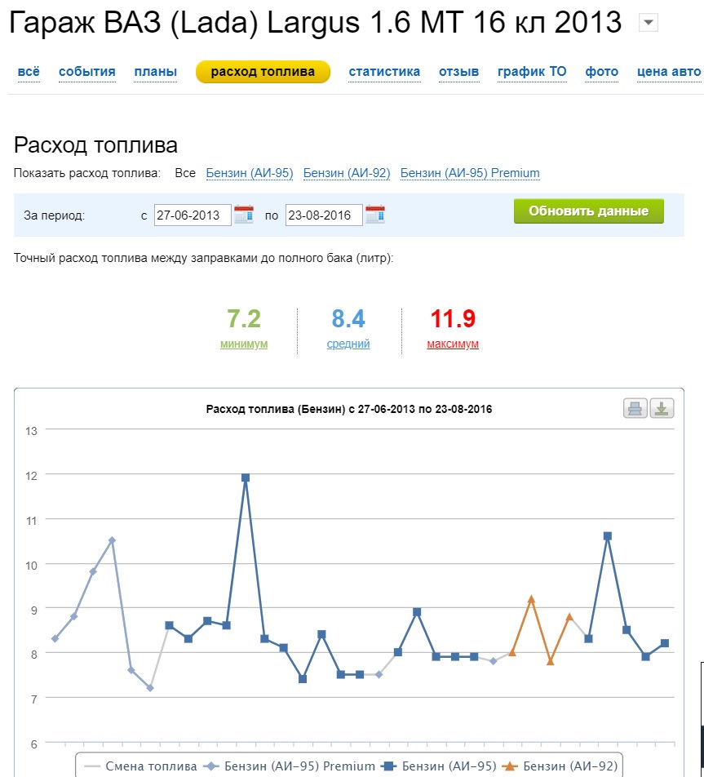This screenshot has width=704, height=777.
Task: Open the график ТО tab
Action: click(x=532, y=72)
